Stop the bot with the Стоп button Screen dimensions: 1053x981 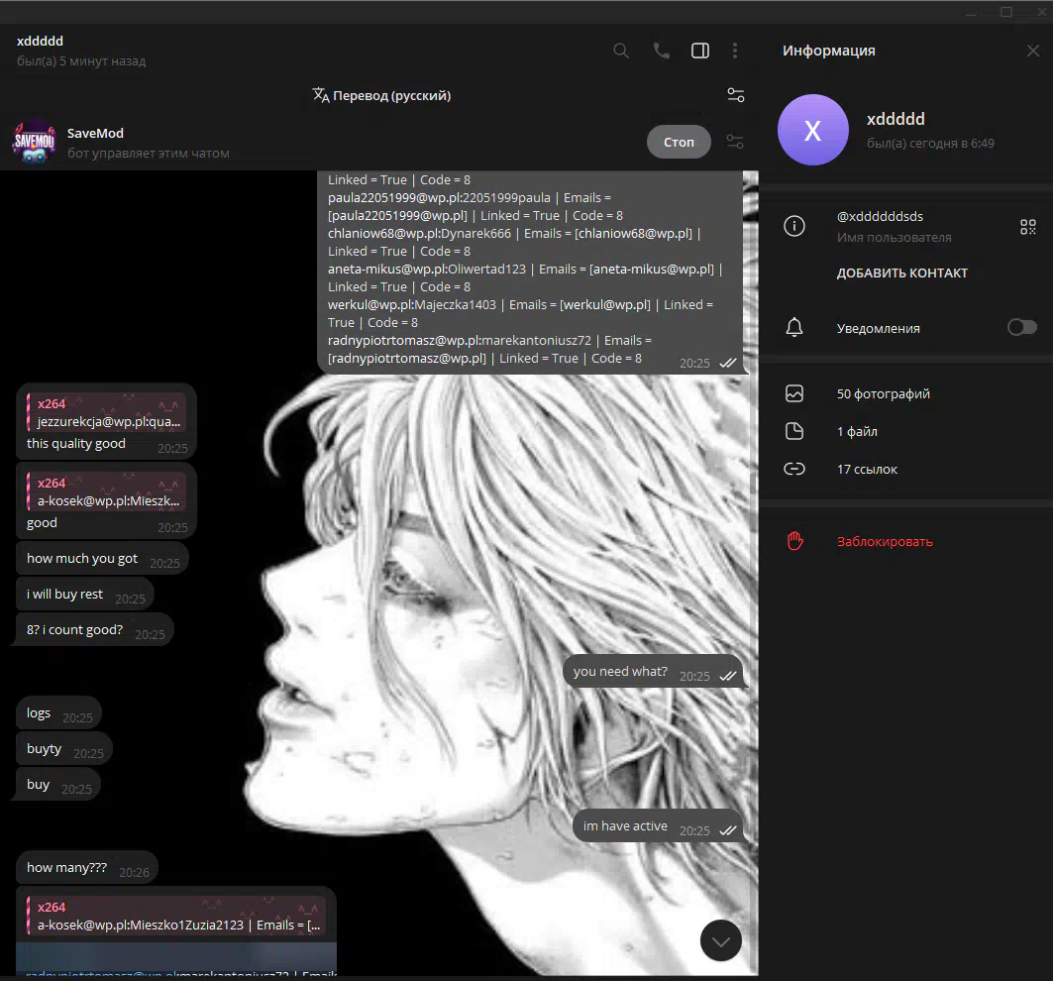click(x=679, y=142)
